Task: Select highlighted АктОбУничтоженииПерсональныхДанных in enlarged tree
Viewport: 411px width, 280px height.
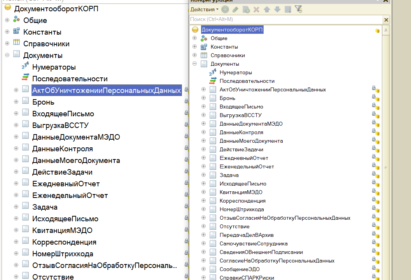Action: [107, 90]
